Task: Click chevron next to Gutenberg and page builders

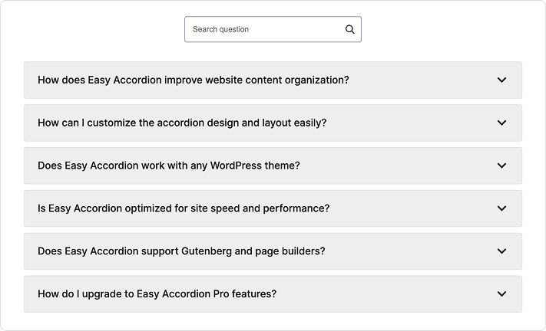Action: click(501, 251)
